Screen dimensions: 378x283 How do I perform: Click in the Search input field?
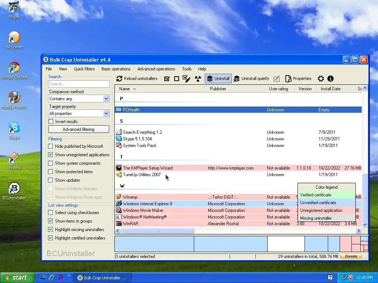pyautogui.click(x=79, y=84)
